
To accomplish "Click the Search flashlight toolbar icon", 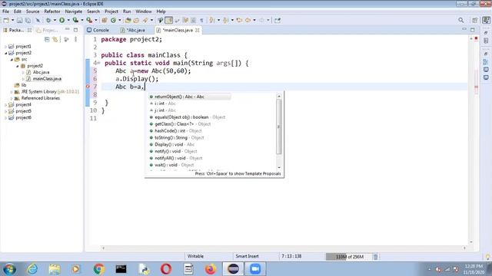I will pos(145,21).
